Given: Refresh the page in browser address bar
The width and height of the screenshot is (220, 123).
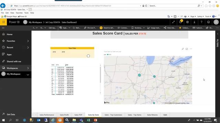Looking at the screenshot, I should pos(146,6).
